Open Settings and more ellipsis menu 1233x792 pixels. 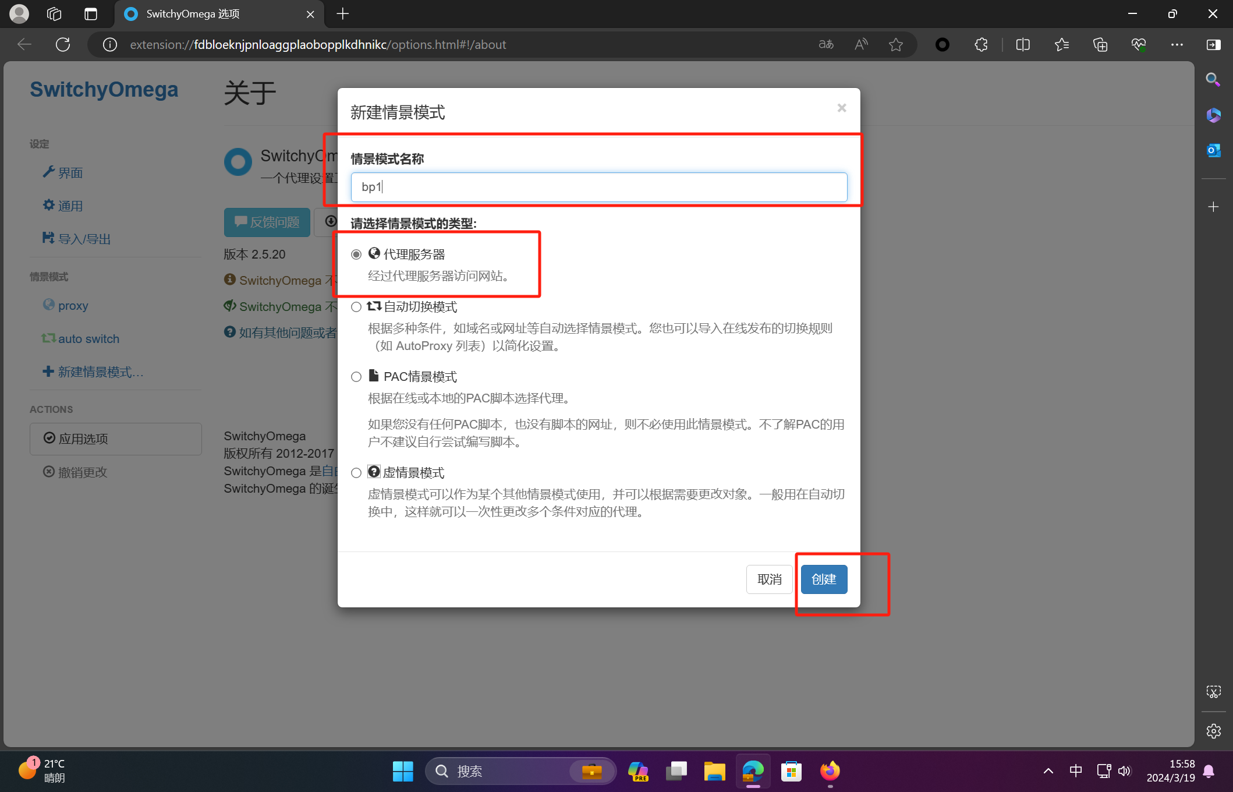1178,44
